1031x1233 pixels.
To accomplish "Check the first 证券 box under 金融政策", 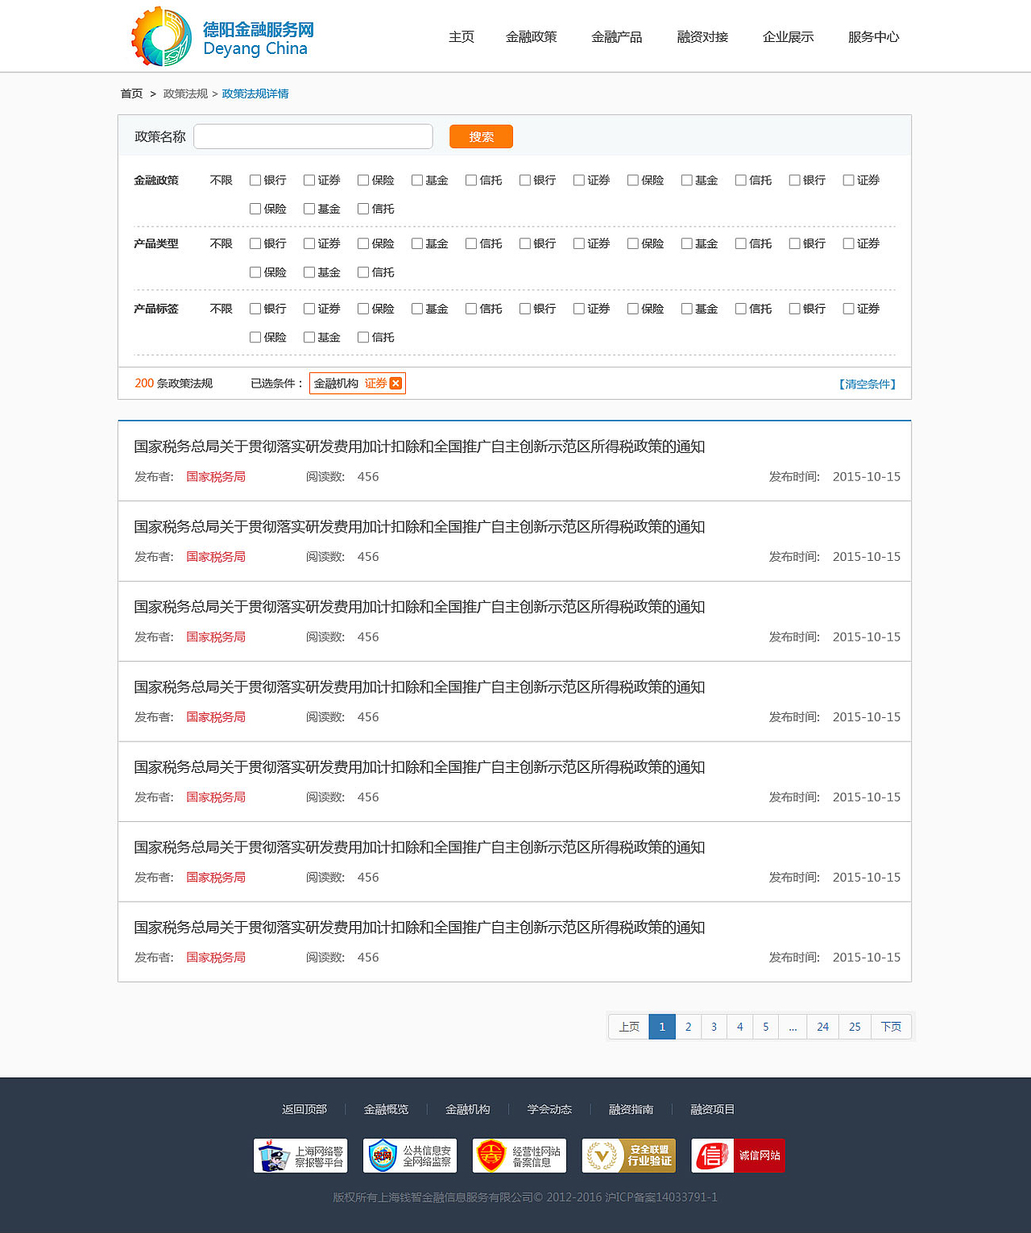I will (x=309, y=181).
